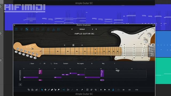Image resolution: width=171 pixels, height=96 pixels.
Task: Select the outlined note on Str row
Action: tap(102, 80)
